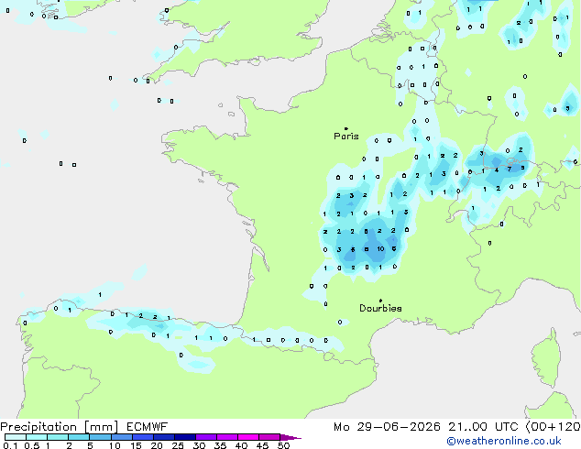Pick the 15–20 mm blue legend swatch
This screenshot has height=449, width=581.
(143, 437)
